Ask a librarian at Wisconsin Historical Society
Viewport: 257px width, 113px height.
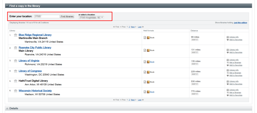235,92
